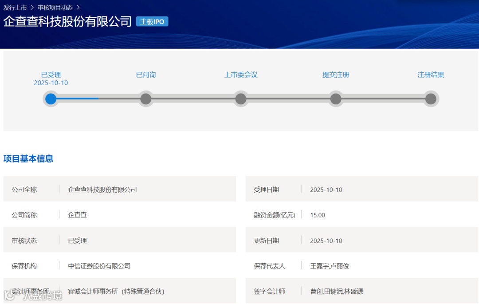Screen dimensions: 479x304
Task: Click the page title 企查查科技股份有限公司
Action: point(67,21)
